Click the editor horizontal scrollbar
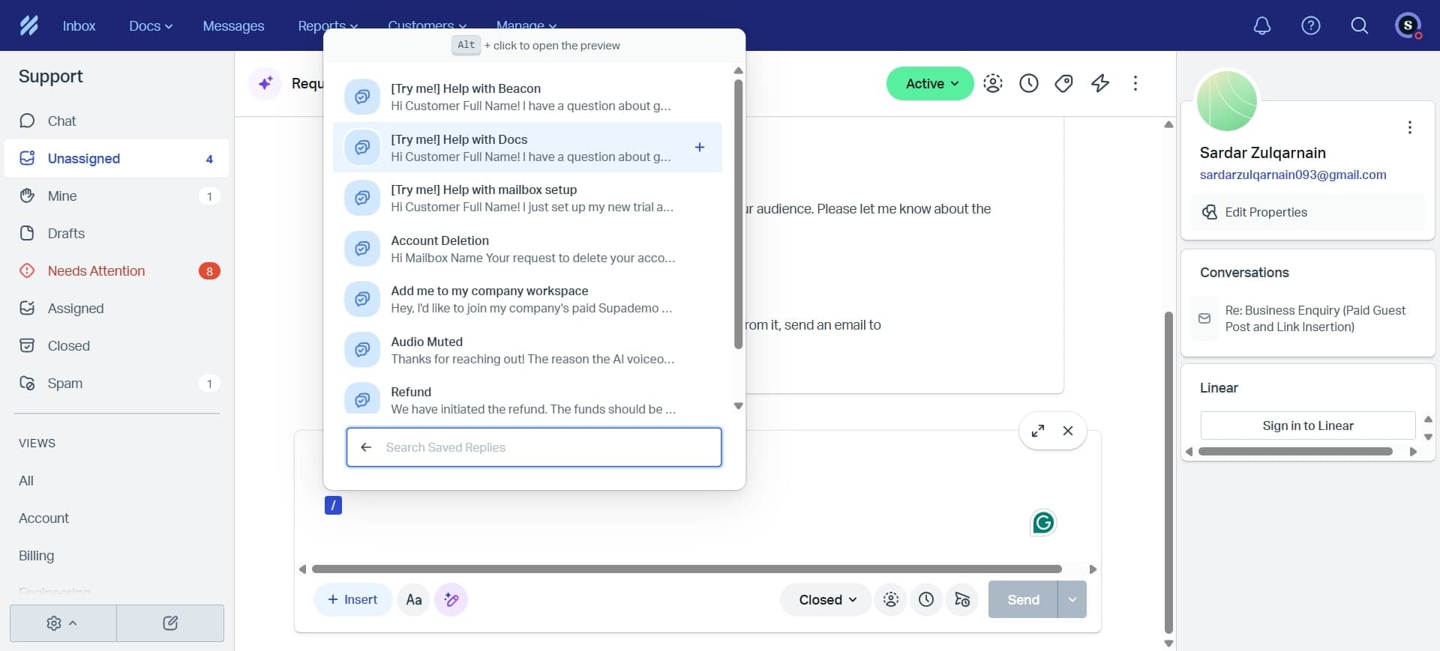Image resolution: width=1440 pixels, height=651 pixels. tap(686, 569)
